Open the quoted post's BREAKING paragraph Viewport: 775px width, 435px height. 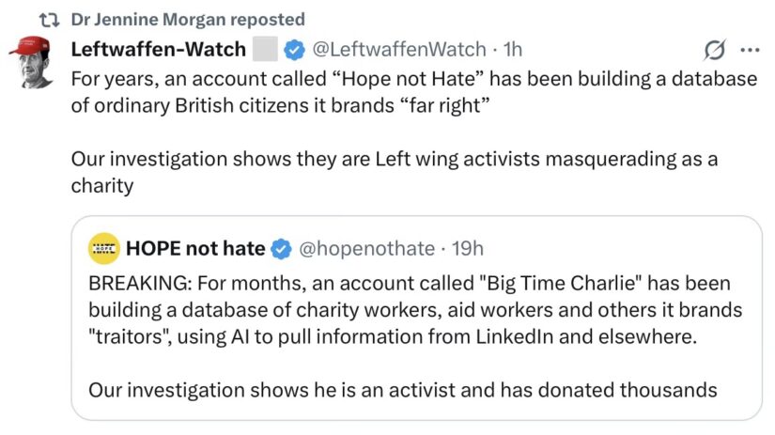point(415,310)
